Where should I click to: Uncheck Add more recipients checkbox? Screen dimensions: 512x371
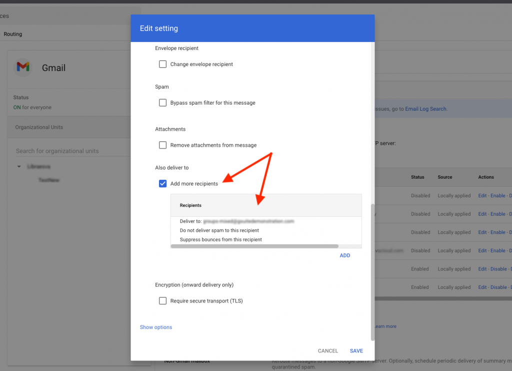pyautogui.click(x=162, y=184)
